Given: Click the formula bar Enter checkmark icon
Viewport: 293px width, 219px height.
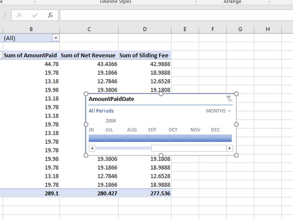Looking at the screenshot, I should click(35, 15).
